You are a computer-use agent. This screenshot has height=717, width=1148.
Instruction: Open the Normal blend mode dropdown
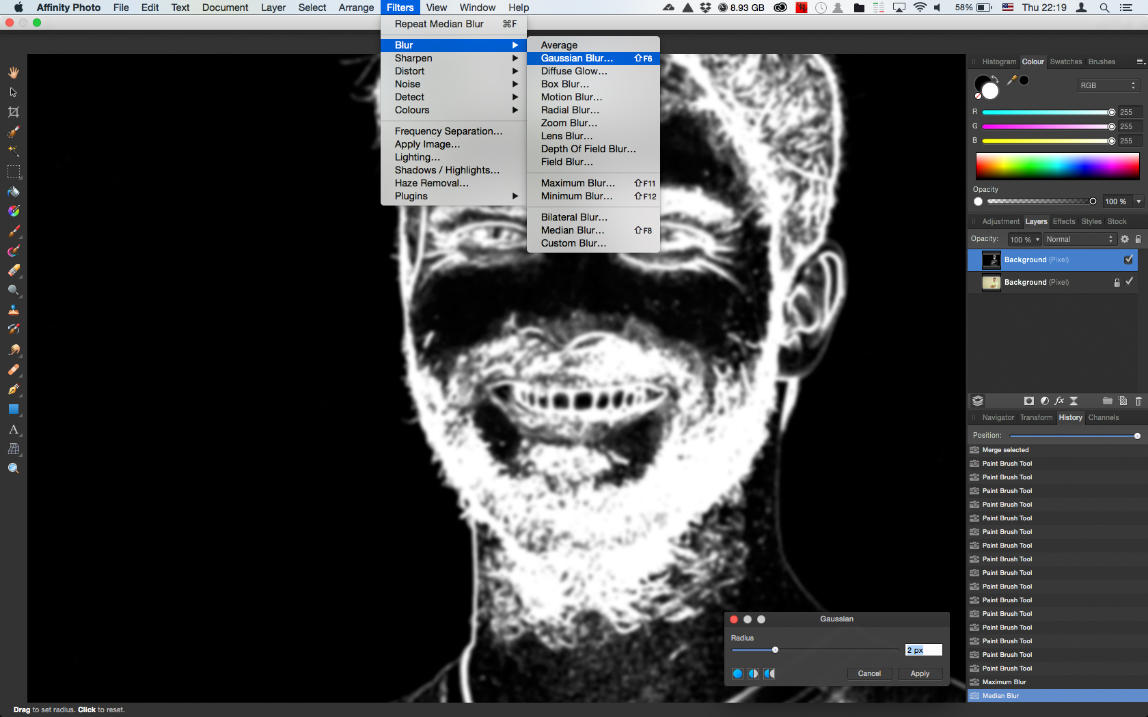click(x=1079, y=239)
